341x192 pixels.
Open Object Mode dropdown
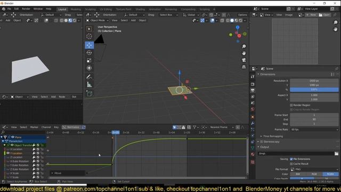click(97, 20)
